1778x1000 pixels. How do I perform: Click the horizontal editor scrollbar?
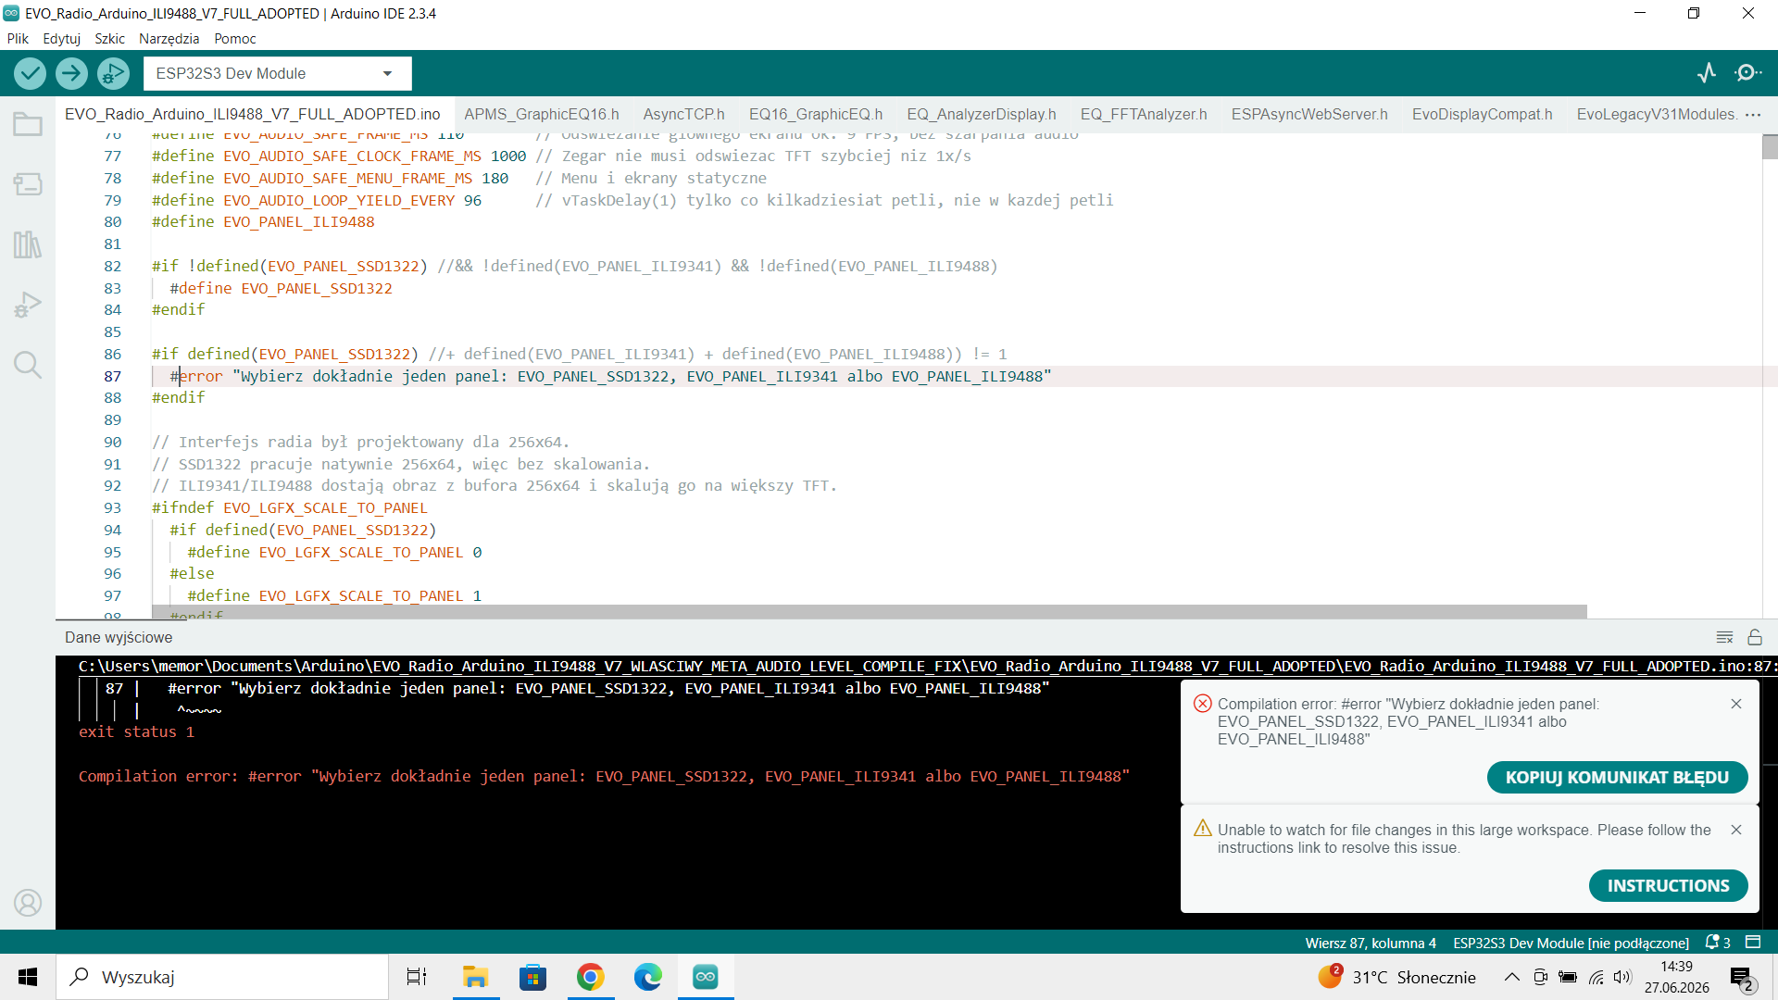click(x=869, y=612)
